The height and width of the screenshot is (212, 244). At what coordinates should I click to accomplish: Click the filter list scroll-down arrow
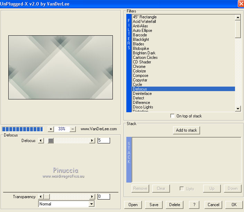pos(238,108)
